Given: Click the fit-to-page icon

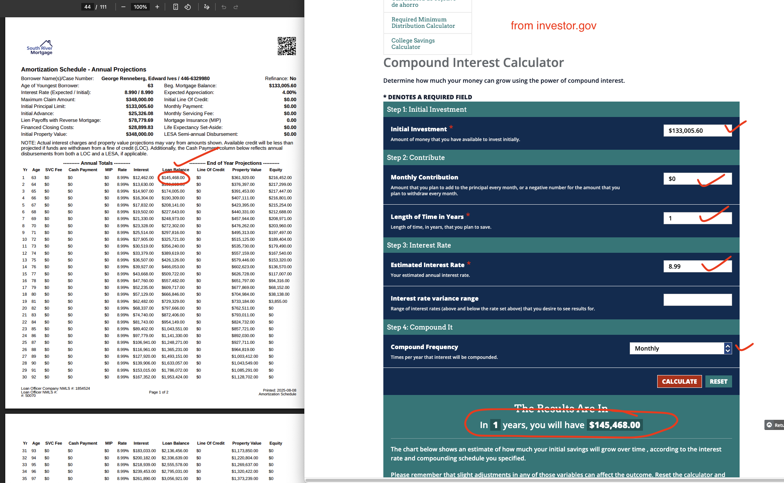Looking at the screenshot, I should point(176,7).
